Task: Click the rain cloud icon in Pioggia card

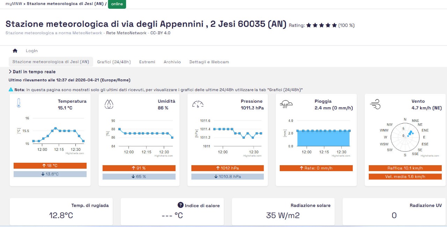Action: click(286, 104)
